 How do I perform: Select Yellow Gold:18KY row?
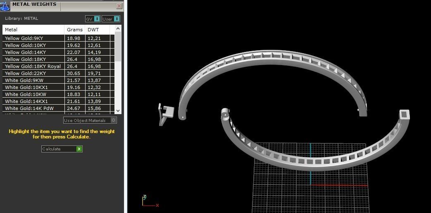tap(58, 59)
